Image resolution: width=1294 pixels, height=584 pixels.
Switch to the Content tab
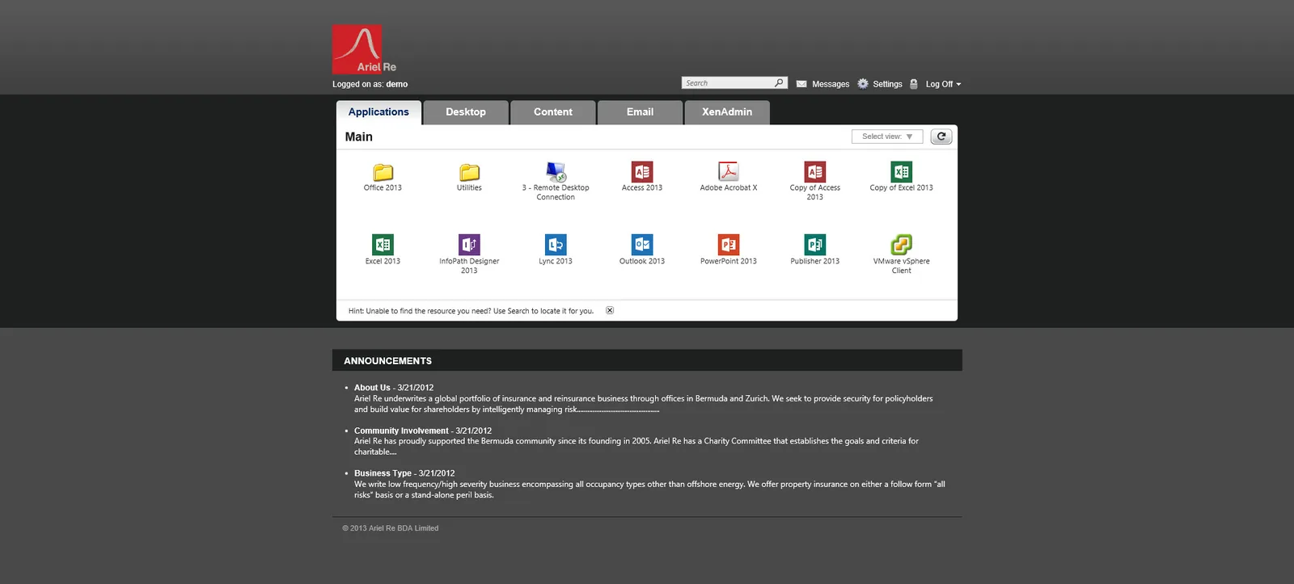[x=553, y=112]
